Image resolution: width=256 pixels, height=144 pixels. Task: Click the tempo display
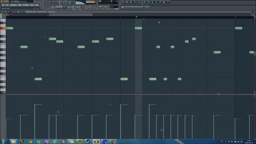click(x=71, y=7)
